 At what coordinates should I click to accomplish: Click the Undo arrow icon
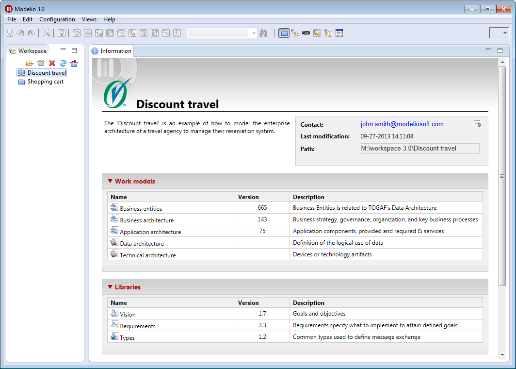(x=20, y=33)
